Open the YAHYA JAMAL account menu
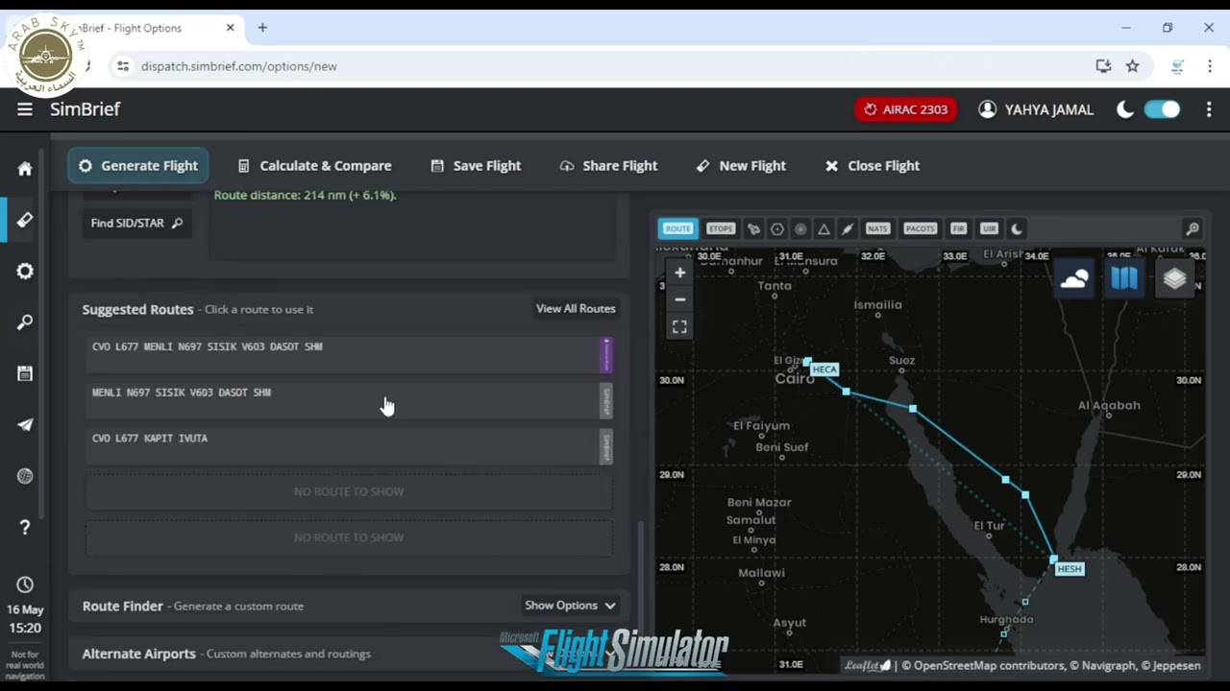Viewport: 1230px width, 691px height. tap(1036, 109)
